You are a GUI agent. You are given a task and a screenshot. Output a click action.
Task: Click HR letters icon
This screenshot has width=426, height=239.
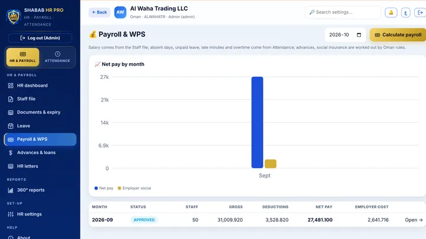tap(11, 166)
